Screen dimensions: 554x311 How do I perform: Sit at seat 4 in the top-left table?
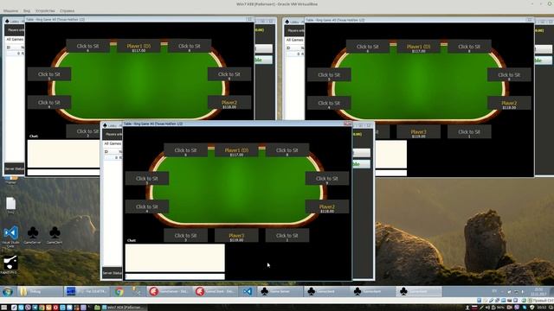[x=49, y=103]
